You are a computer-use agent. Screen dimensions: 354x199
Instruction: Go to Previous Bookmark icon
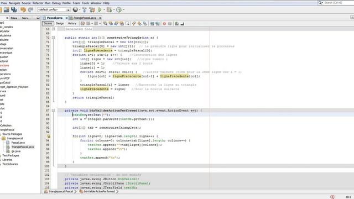pyautogui.click(x=134, y=23)
